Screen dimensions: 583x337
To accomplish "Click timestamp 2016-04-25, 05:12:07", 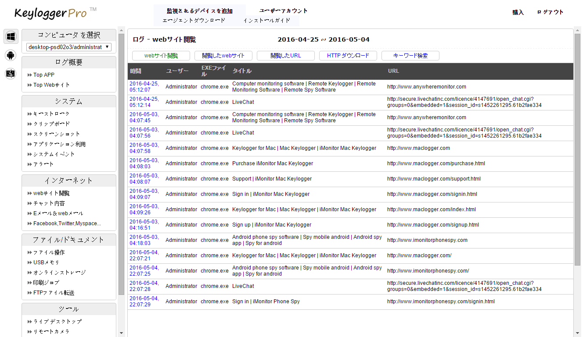I will (144, 87).
